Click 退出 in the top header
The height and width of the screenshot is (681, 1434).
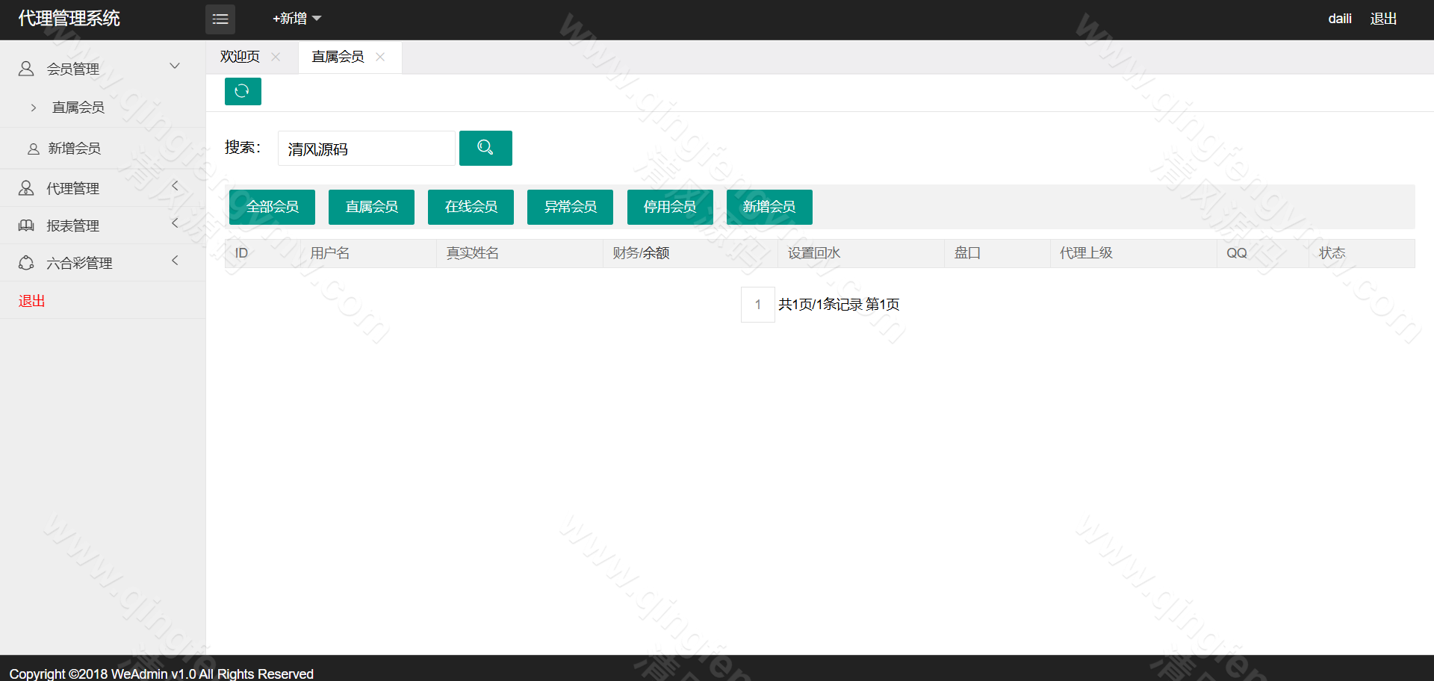(x=1383, y=19)
